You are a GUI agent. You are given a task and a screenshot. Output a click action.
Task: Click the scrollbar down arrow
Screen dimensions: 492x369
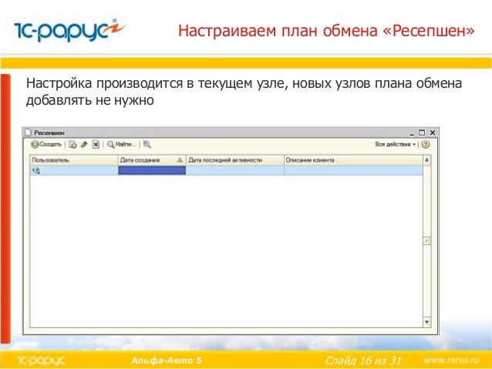pyautogui.click(x=426, y=322)
